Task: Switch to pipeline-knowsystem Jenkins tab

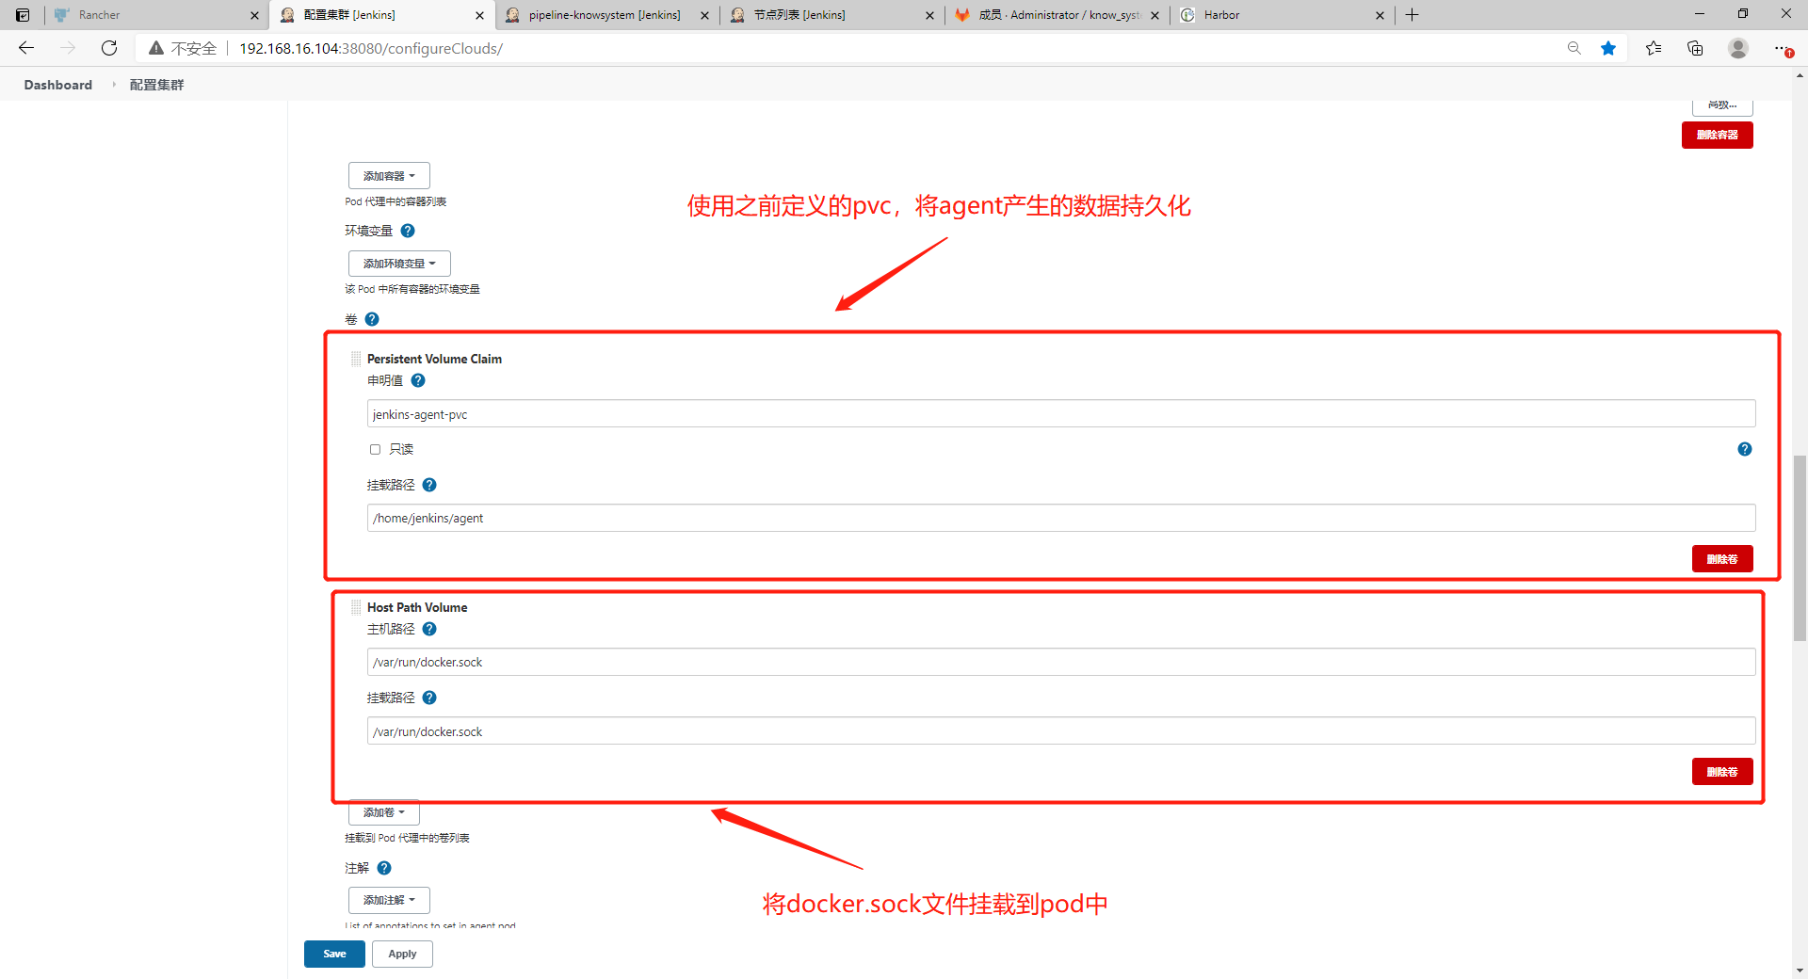Action: coord(605,15)
